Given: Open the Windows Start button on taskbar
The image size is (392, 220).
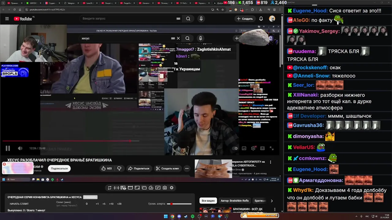Looking at the screenshot, I should (x=166, y=216).
